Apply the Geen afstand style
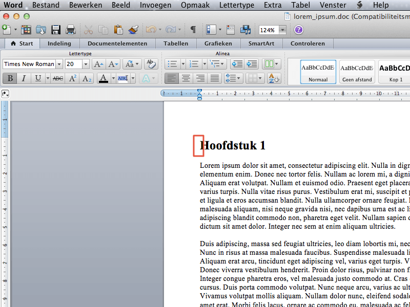The image size is (410, 307). click(x=357, y=72)
